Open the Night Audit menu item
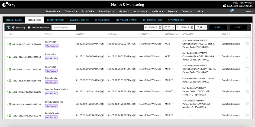Viewport: 255px width, 127px height. click(x=124, y=11)
